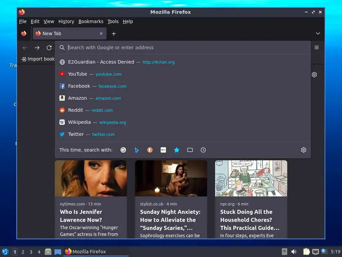Open the Edit menu
This screenshot has height=257, width=342.
point(35,21)
